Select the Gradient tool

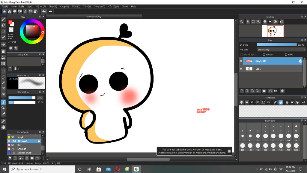pyautogui.click(x=3, y=64)
